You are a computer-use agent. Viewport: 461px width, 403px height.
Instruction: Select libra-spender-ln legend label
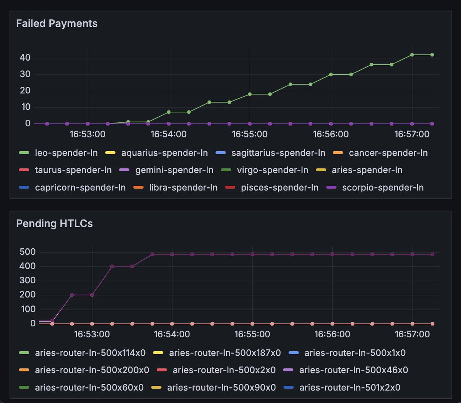183,187
